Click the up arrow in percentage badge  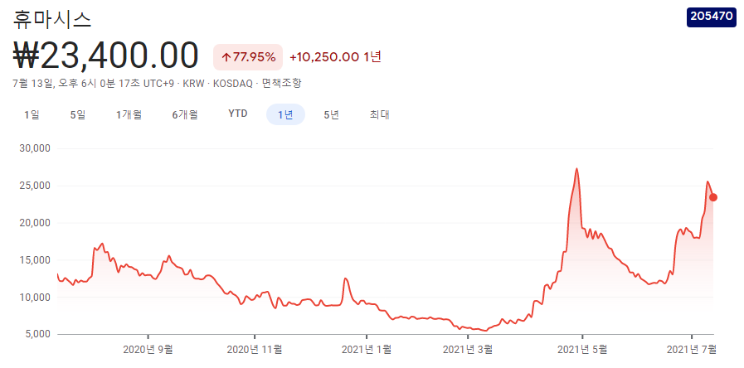pos(226,57)
